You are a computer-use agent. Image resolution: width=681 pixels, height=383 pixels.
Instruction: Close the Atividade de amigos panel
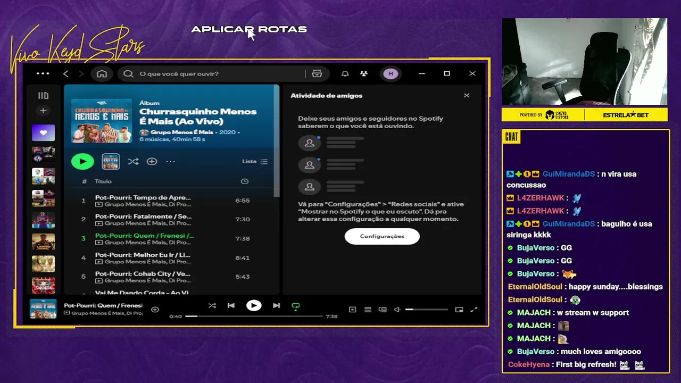[467, 95]
